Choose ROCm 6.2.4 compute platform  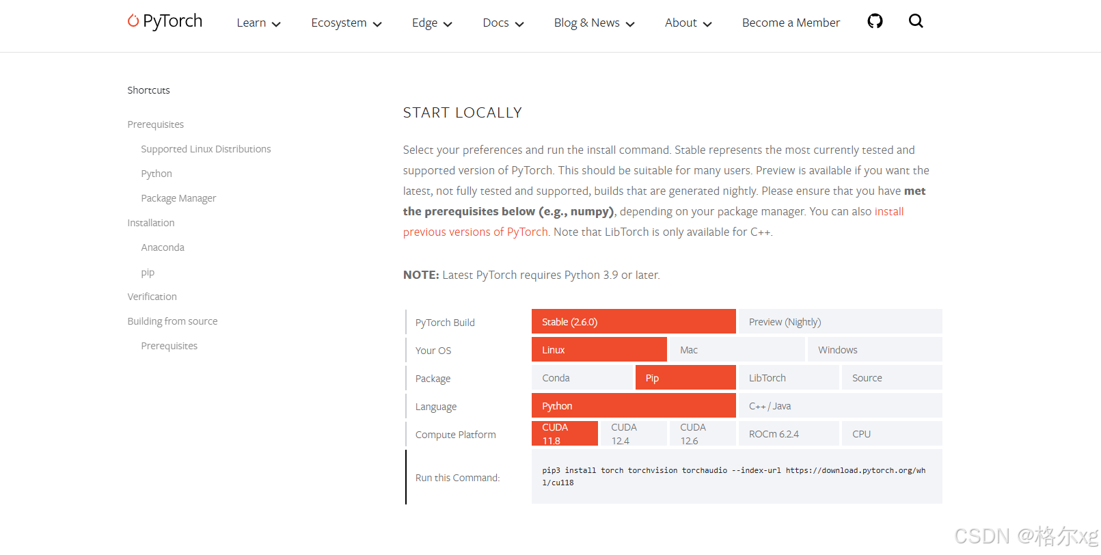click(789, 433)
